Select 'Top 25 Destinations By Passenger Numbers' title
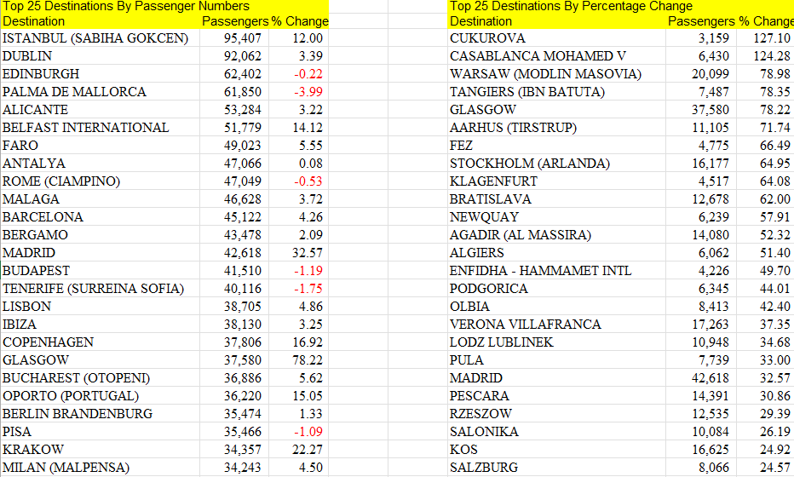The height and width of the screenshot is (477, 794). [126, 6]
